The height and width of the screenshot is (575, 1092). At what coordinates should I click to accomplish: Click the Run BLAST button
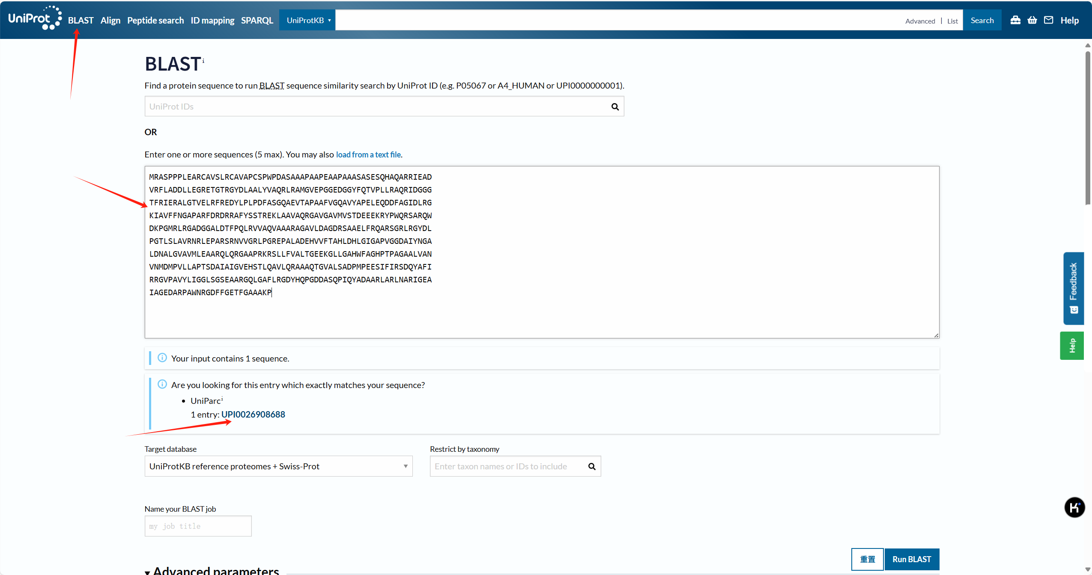[911, 559]
